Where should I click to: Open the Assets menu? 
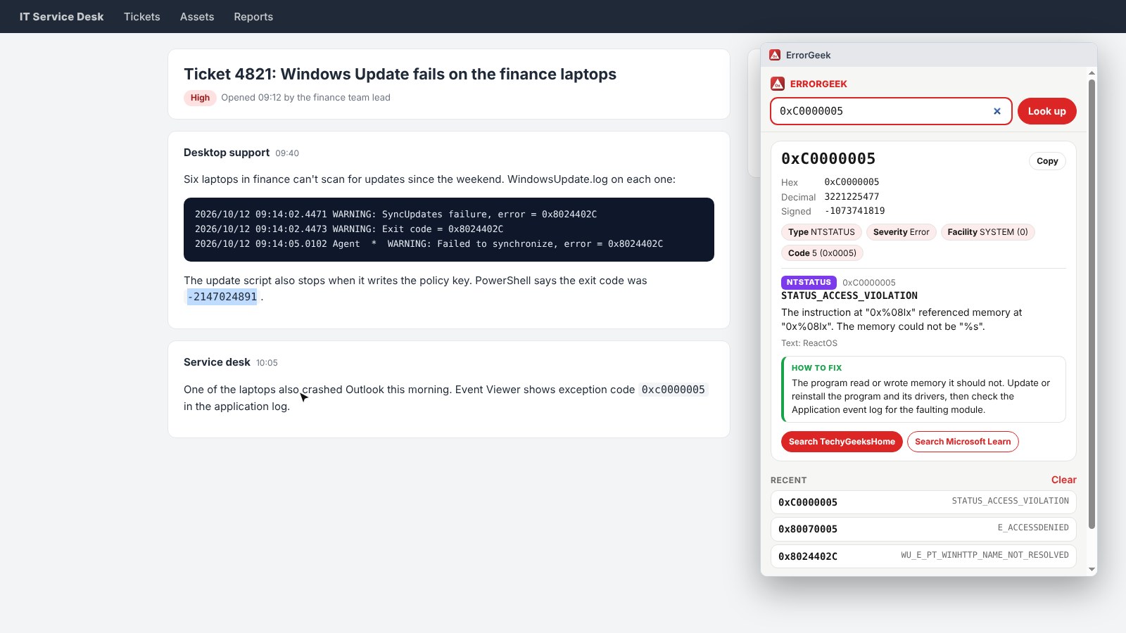[197, 17]
